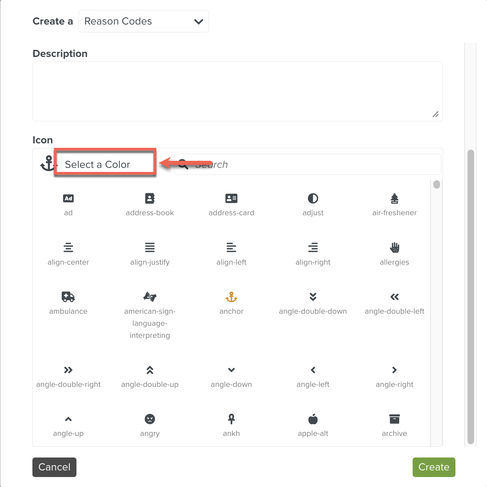
Task: Click the Cancel button
Action: pyautogui.click(x=54, y=467)
